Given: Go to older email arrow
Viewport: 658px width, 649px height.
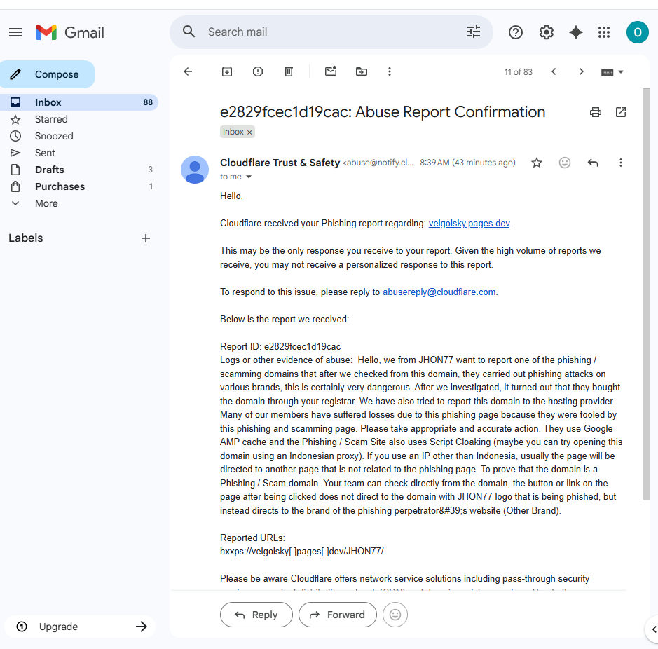Looking at the screenshot, I should tap(581, 71).
